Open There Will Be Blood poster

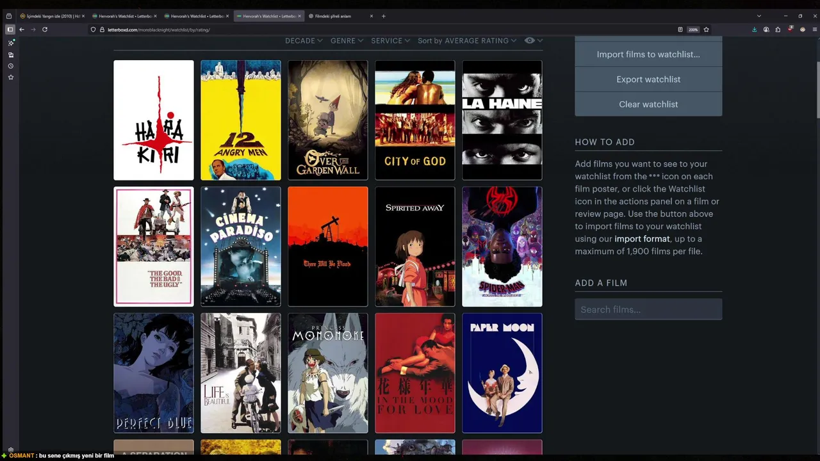click(x=328, y=247)
